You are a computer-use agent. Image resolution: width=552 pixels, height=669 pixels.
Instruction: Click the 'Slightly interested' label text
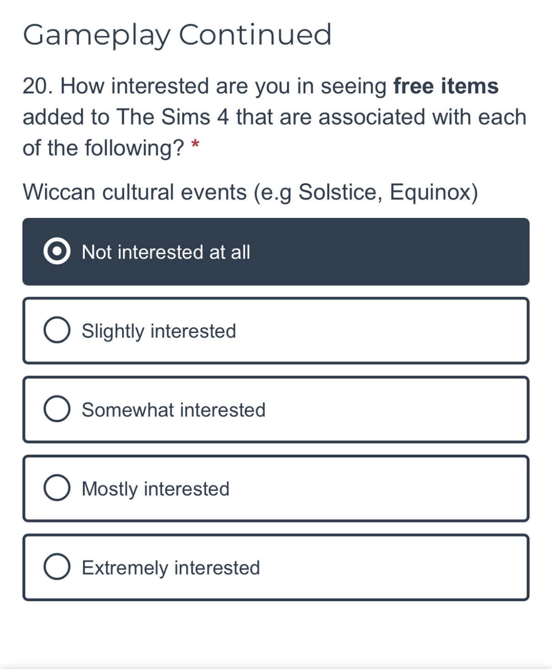159,332
